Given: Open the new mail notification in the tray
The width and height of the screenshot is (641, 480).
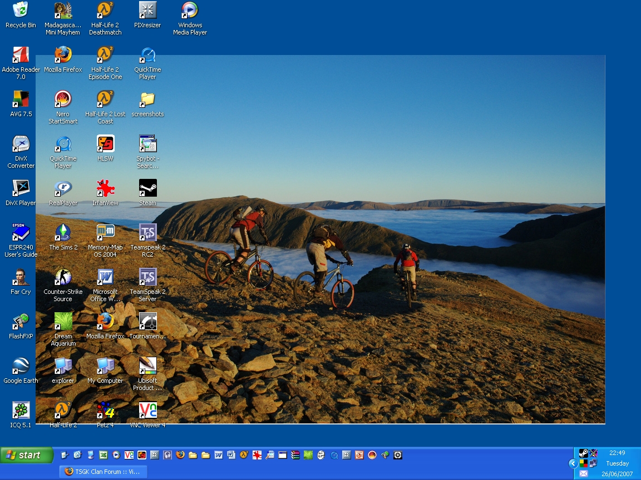Looking at the screenshot, I should tap(583, 473).
